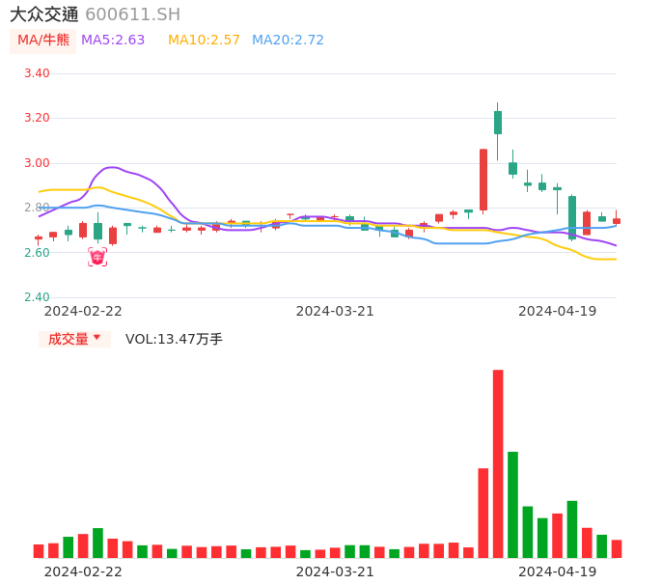
Task: Click the 2024-04-19 date under volume chart
Action: pyautogui.click(x=558, y=571)
